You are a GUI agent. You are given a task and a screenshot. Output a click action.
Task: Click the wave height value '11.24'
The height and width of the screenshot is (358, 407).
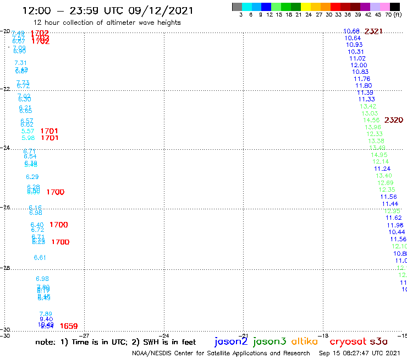382,169
